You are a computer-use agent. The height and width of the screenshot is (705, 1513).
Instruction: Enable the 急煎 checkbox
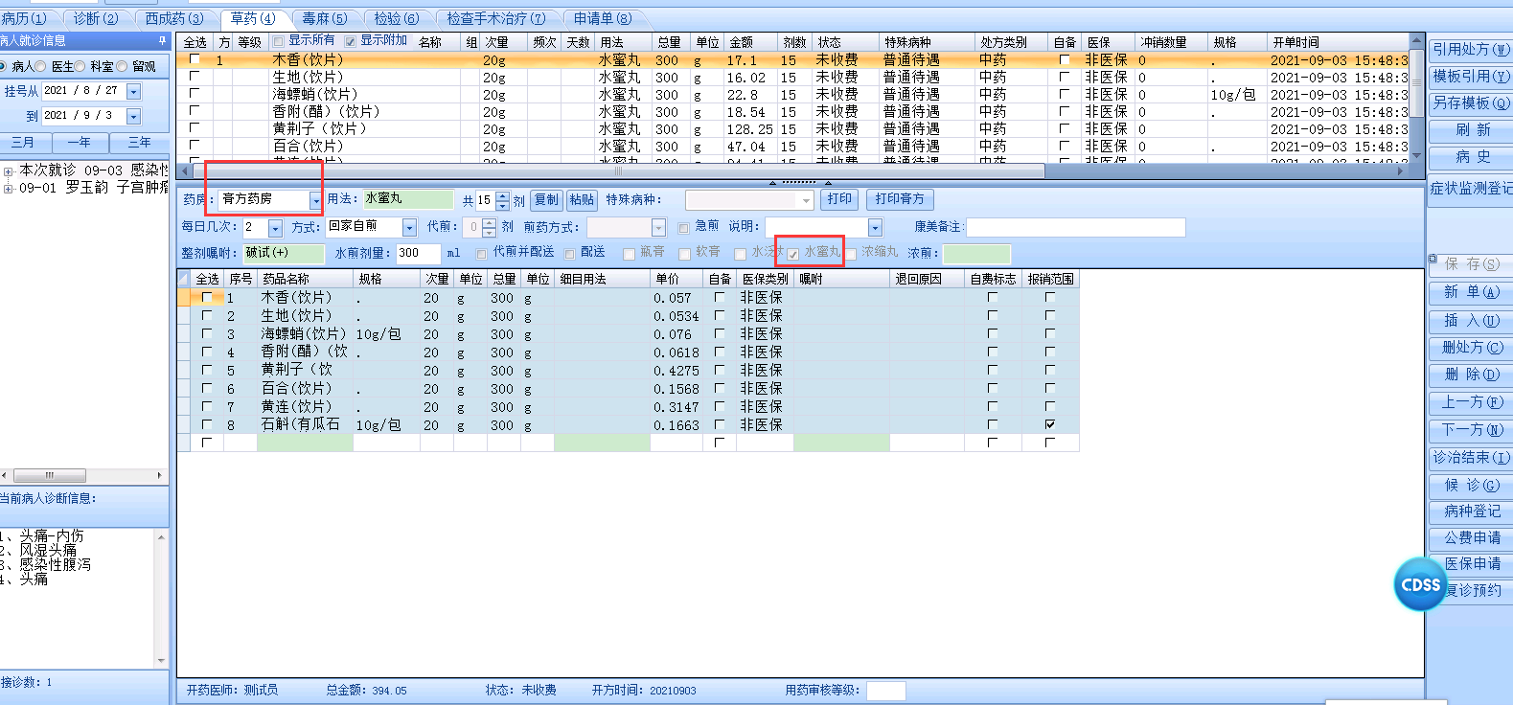pos(683,228)
